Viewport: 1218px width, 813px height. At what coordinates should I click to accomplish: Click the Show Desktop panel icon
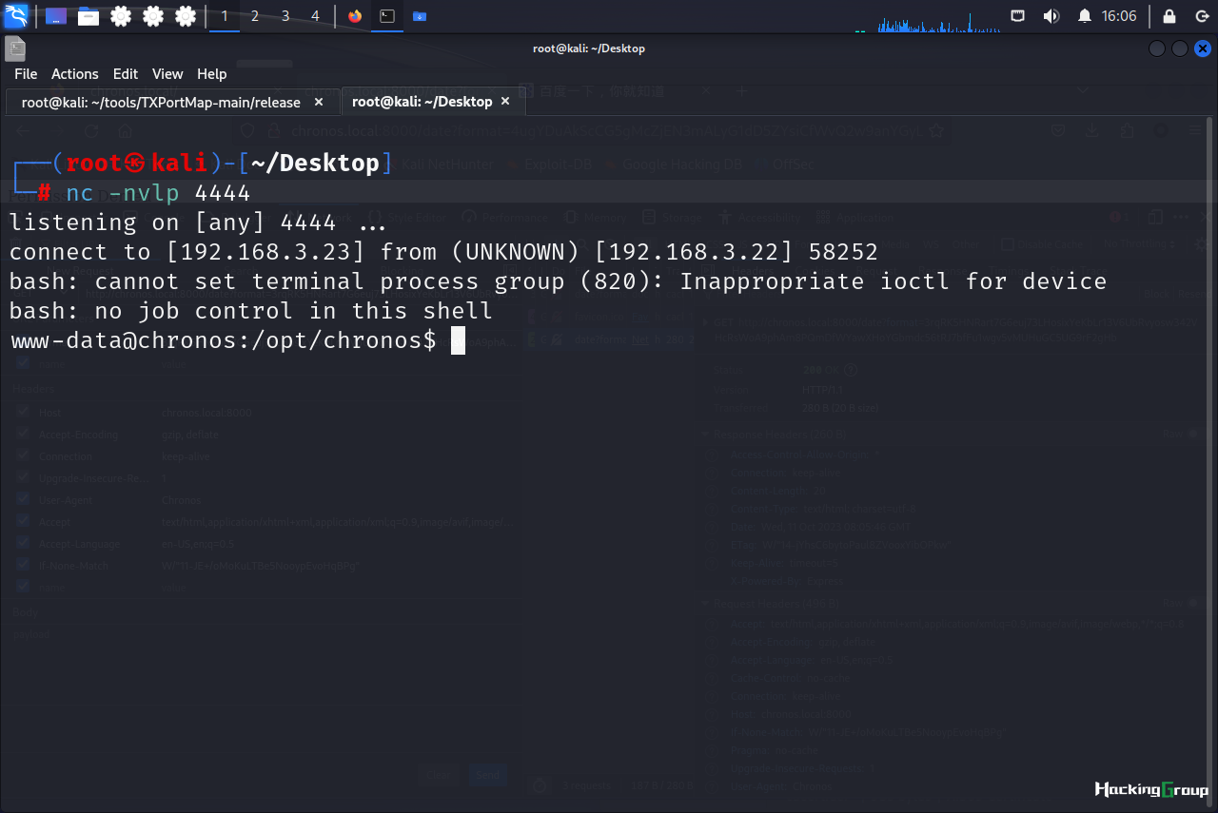(56, 16)
